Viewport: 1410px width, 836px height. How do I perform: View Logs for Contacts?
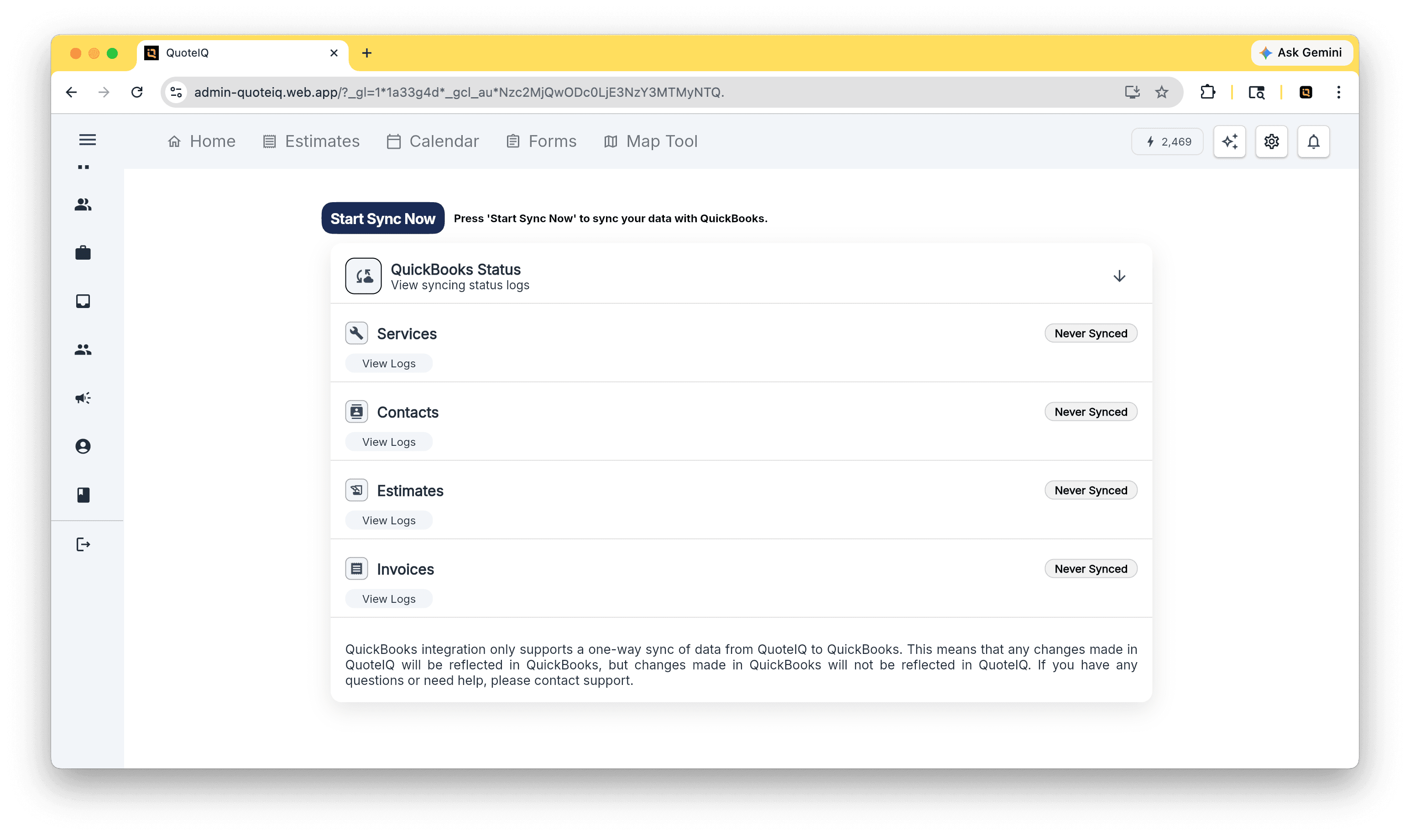(x=389, y=442)
